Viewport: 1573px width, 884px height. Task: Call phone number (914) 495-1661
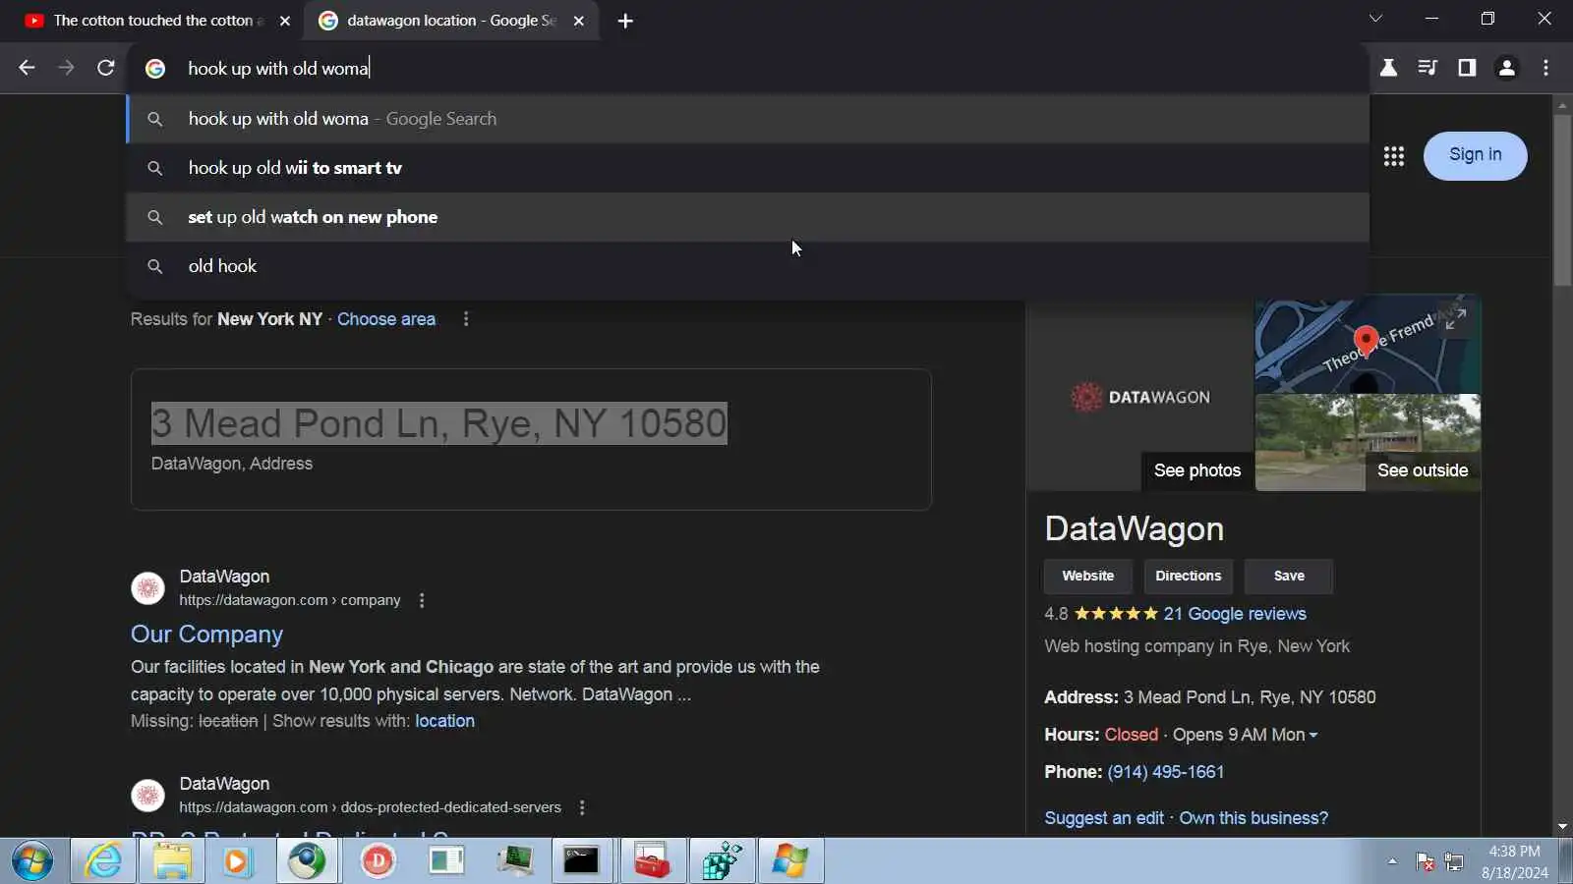(x=1166, y=772)
